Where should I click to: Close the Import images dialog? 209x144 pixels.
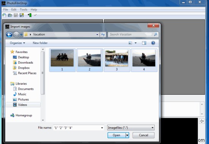pyautogui.click(x=153, y=25)
